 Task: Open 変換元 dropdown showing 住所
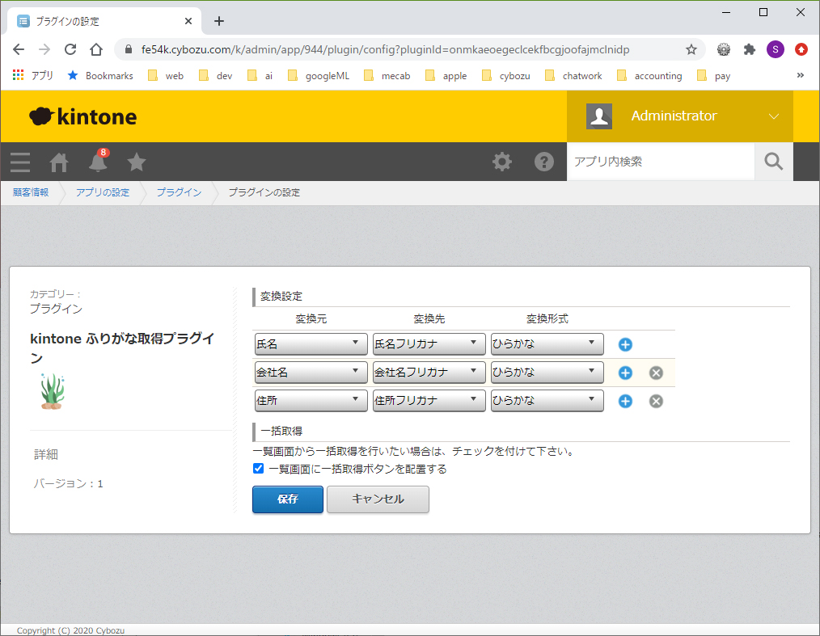tap(311, 401)
